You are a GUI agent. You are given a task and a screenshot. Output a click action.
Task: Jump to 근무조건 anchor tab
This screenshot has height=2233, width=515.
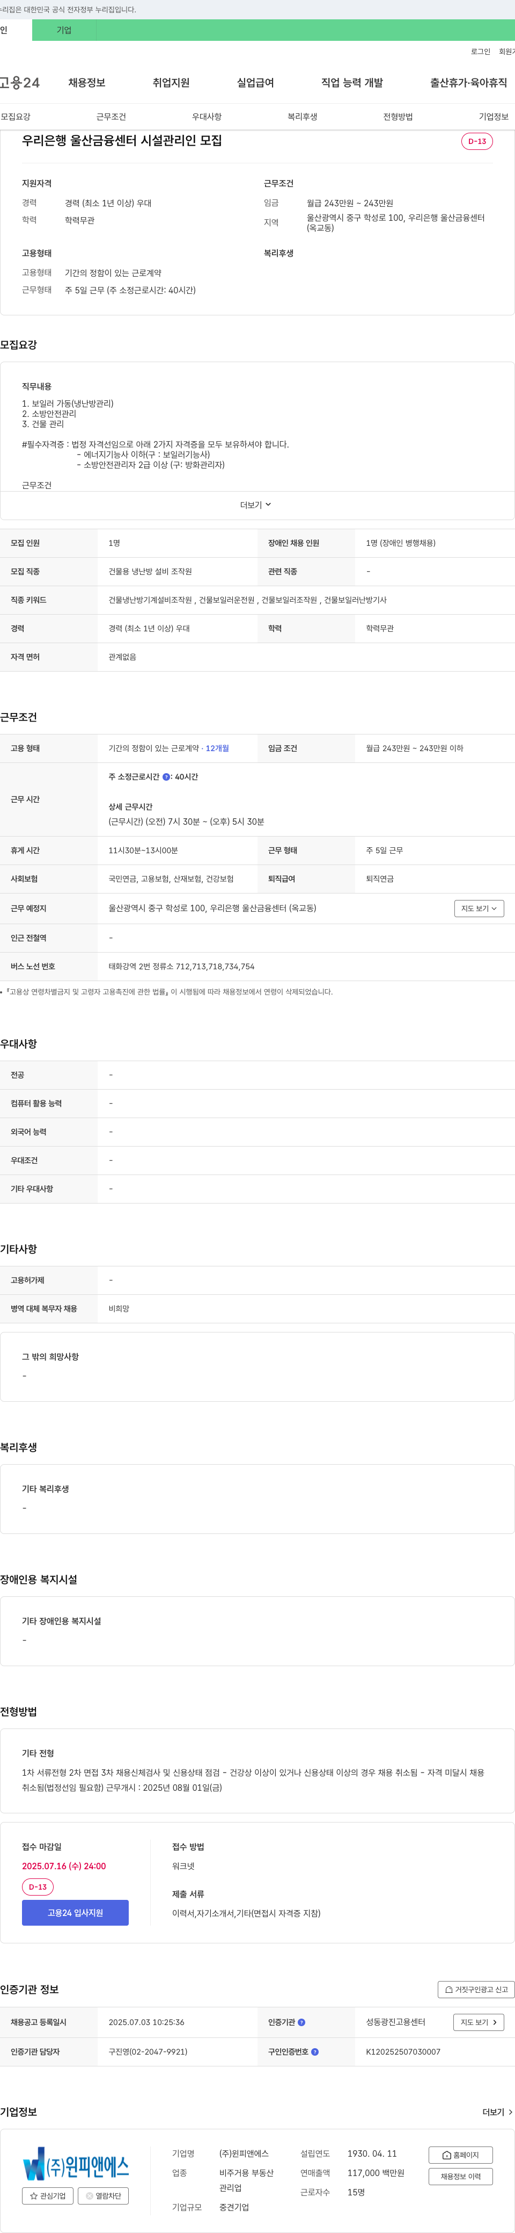tap(111, 116)
